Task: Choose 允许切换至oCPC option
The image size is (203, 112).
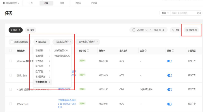Action: [x=61, y=50]
